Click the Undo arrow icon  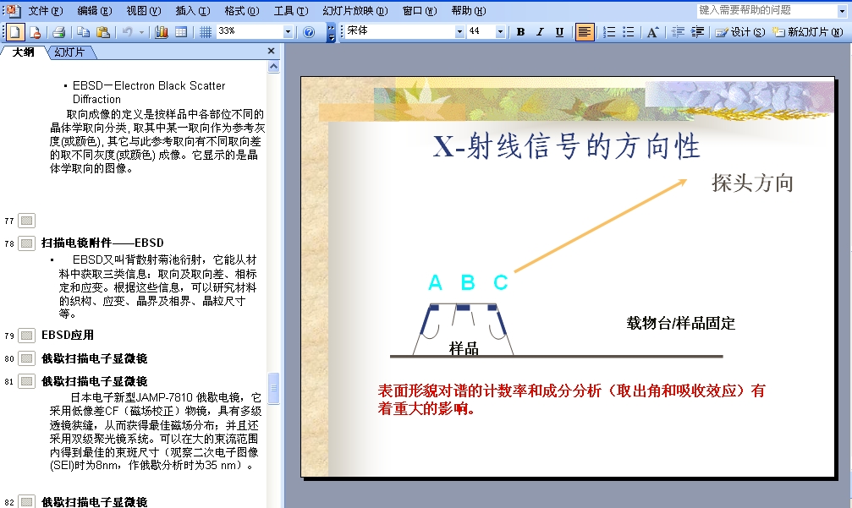[x=127, y=33]
